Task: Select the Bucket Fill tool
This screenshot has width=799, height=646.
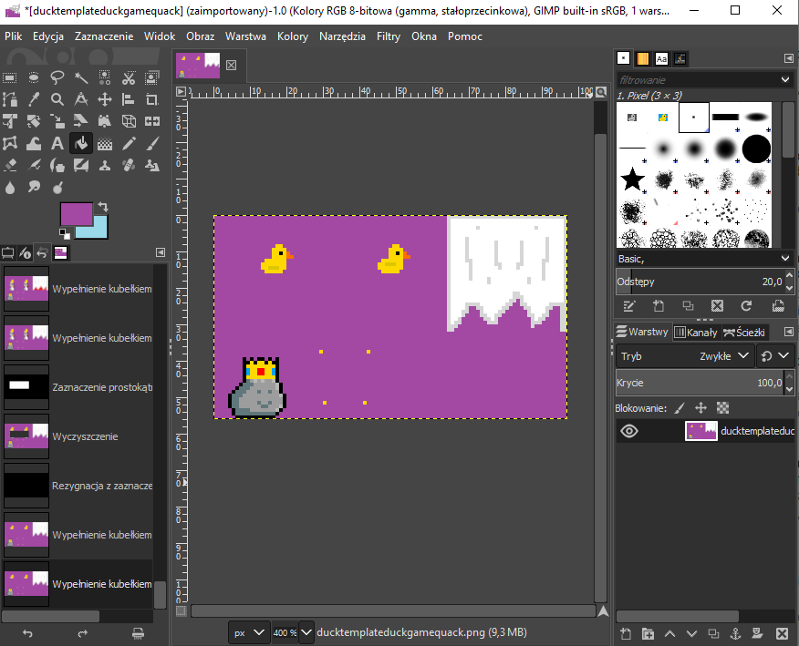Action: tap(81, 144)
